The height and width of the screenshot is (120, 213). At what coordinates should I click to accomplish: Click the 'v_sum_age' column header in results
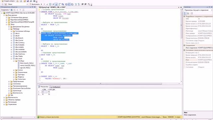pos(51,90)
